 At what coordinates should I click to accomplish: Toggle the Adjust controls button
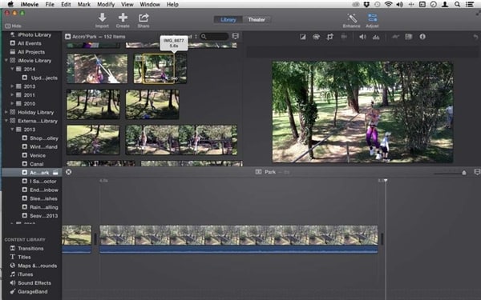tap(373, 21)
